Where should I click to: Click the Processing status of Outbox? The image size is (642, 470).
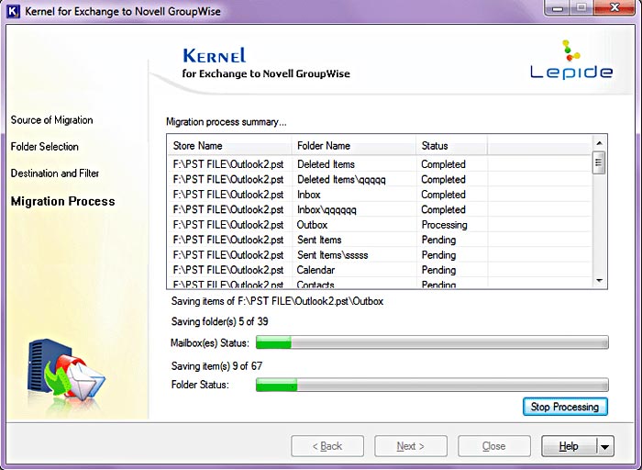click(444, 225)
